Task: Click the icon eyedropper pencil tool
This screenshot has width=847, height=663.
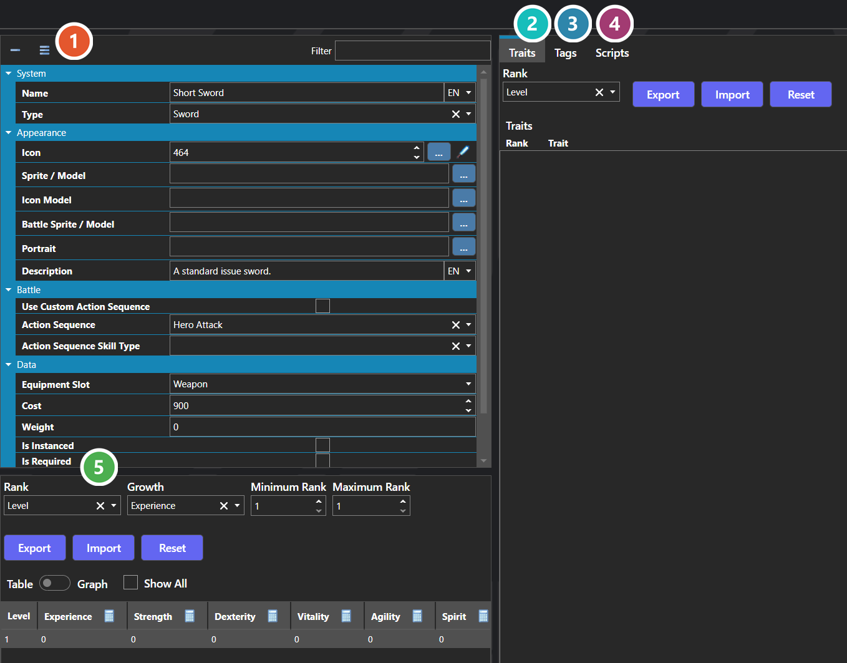Action: pos(463,152)
